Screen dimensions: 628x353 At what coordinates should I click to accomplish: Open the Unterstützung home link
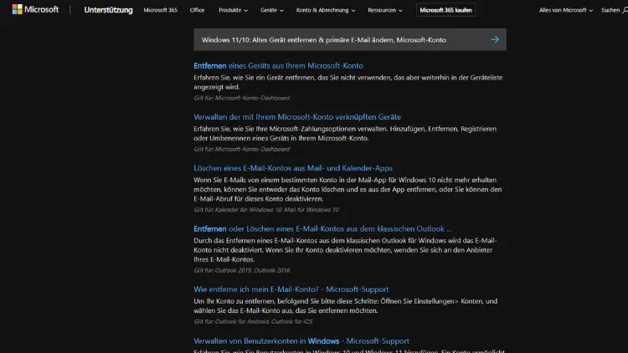click(x=108, y=10)
